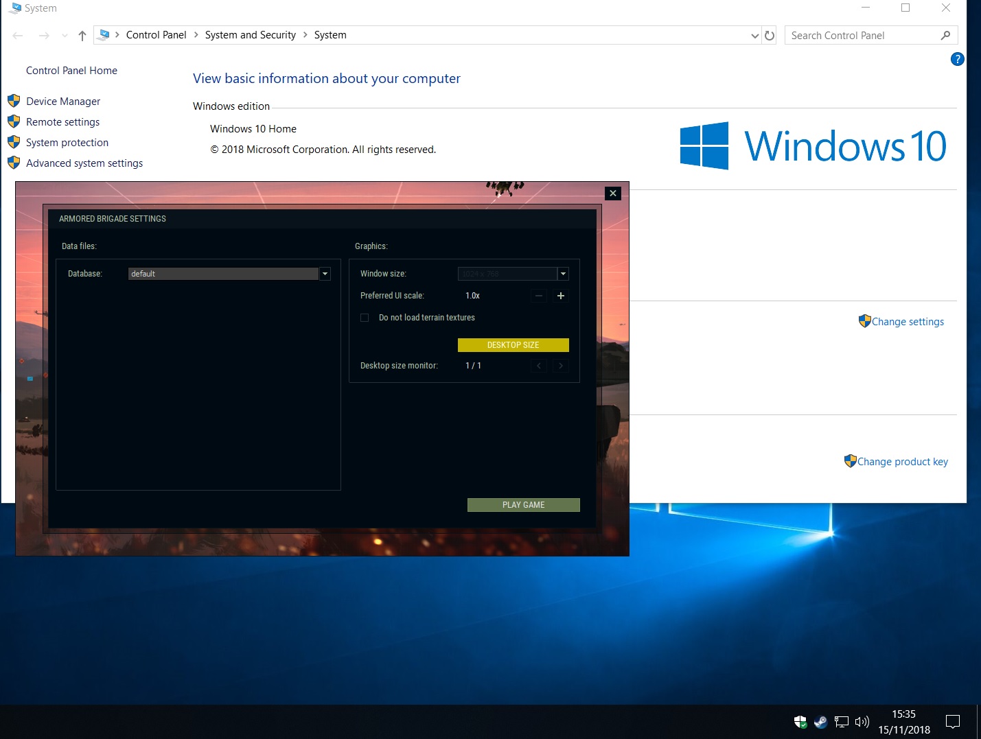Open Advanced system settings link
This screenshot has height=739, width=981.
tap(84, 163)
